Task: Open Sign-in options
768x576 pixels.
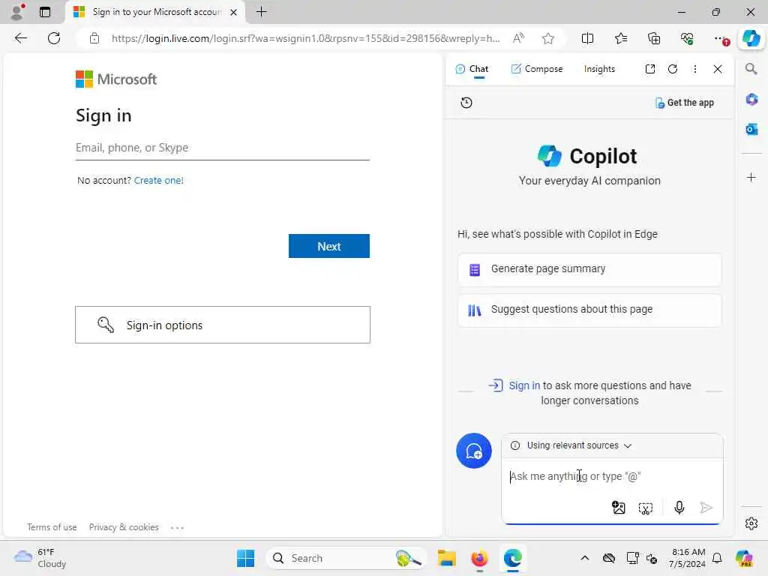Action: click(x=222, y=325)
